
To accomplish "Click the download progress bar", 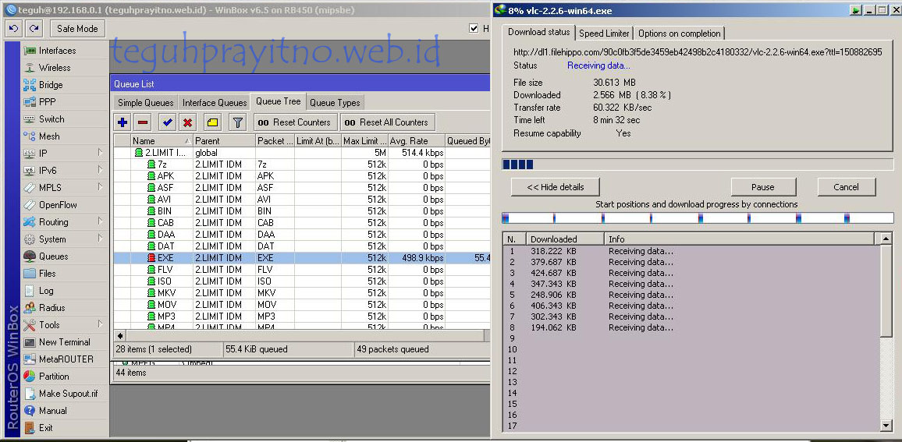I will coord(698,164).
